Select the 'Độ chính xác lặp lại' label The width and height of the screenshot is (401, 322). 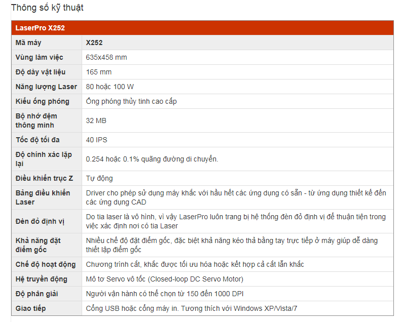(x=44, y=159)
